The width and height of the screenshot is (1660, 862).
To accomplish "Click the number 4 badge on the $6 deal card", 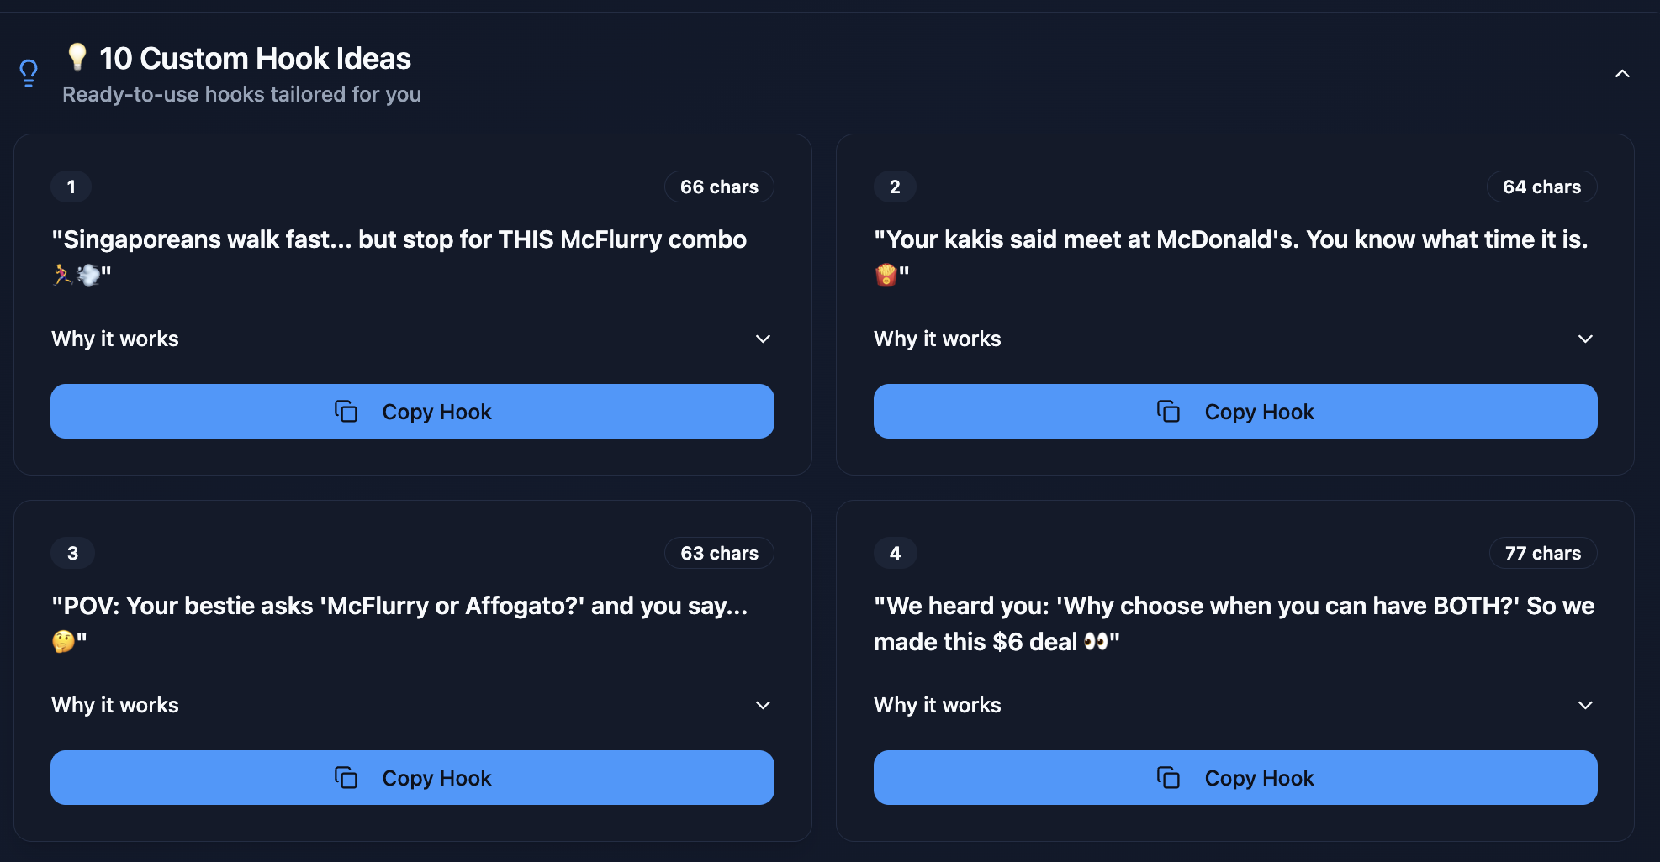I will 895,553.
